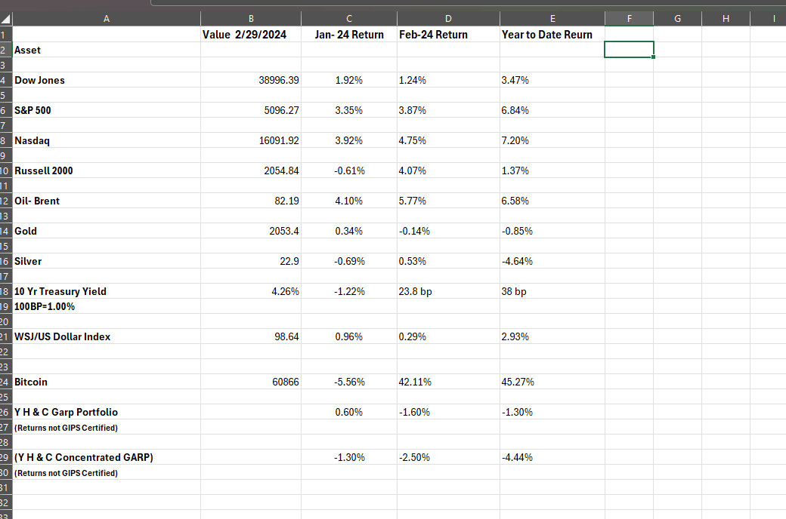Select the 'Bitcoin' cell

(107, 382)
